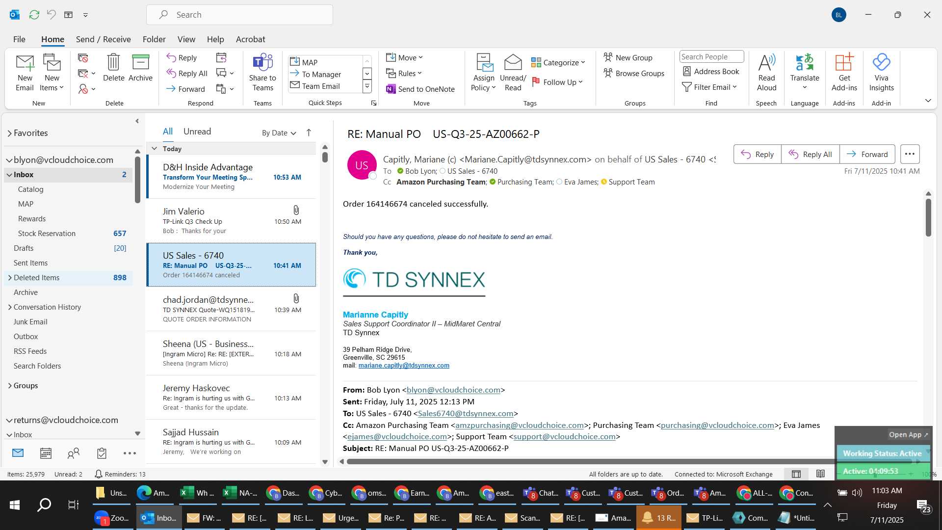The width and height of the screenshot is (942, 530).
Task: Click the message list scrollbar thumb
Action: point(325,157)
